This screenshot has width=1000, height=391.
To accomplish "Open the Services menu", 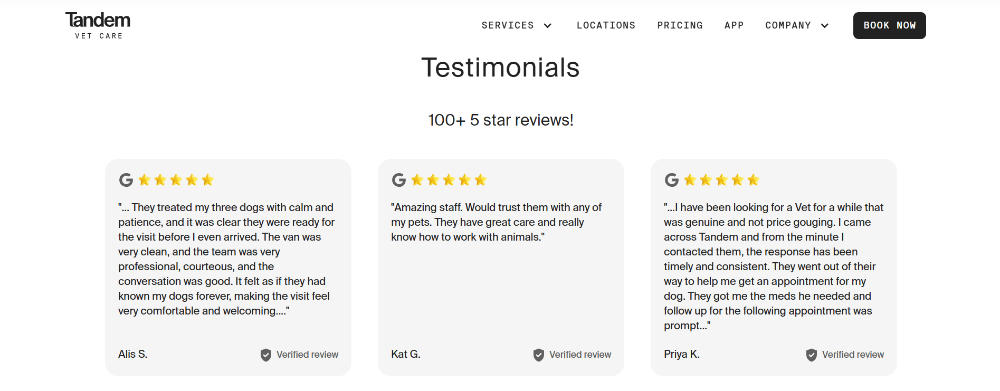I will coord(508,25).
